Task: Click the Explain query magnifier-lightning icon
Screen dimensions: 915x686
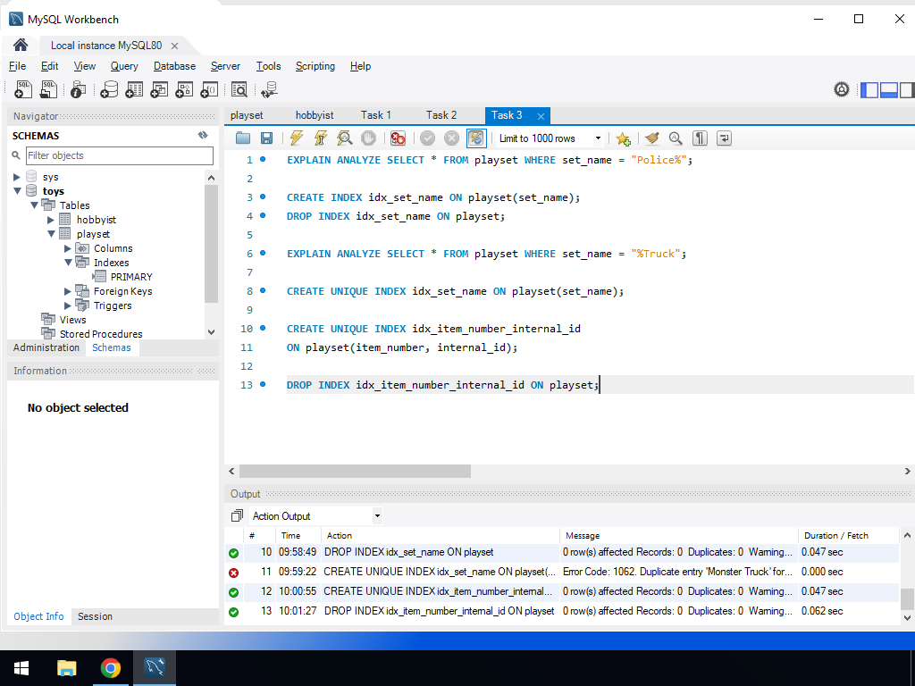Action: [x=345, y=138]
